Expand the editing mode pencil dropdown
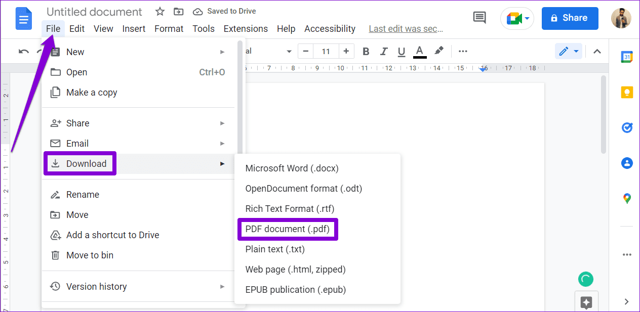Viewport: 640px width, 312px height. pos(569,51)
